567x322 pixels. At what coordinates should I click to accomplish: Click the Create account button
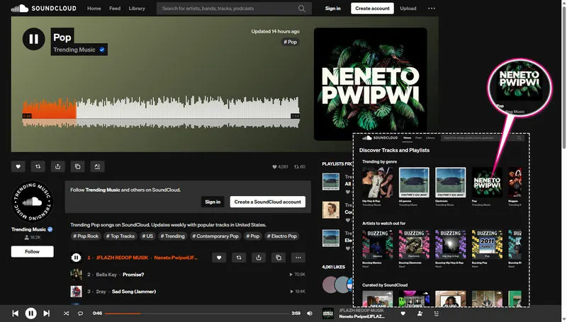(x=372, y=8)
